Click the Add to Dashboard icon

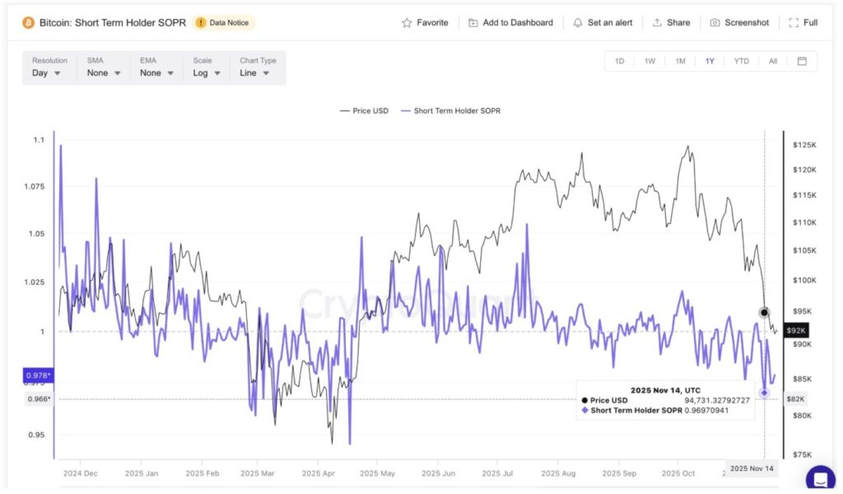tap(473, 23)
